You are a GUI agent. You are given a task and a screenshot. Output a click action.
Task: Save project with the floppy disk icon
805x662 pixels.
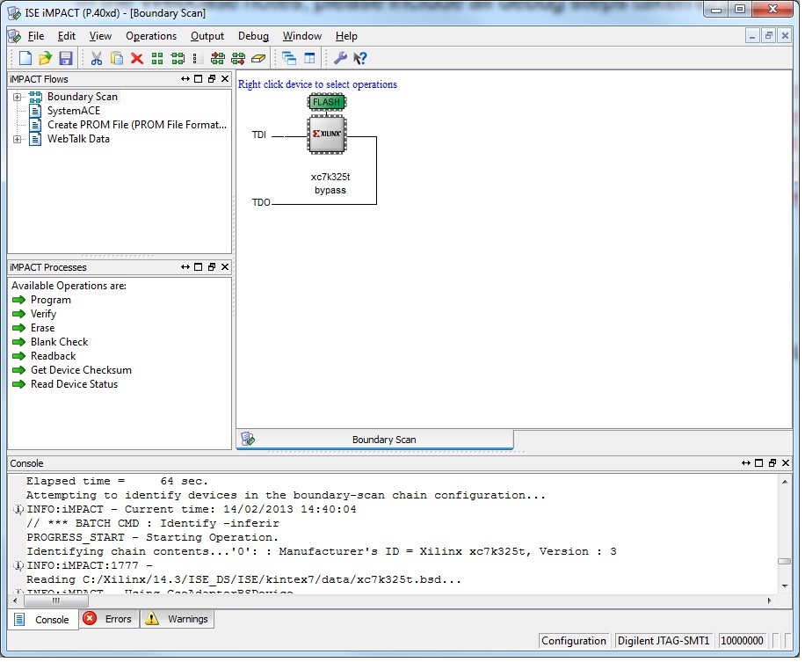tap(66, 58)
